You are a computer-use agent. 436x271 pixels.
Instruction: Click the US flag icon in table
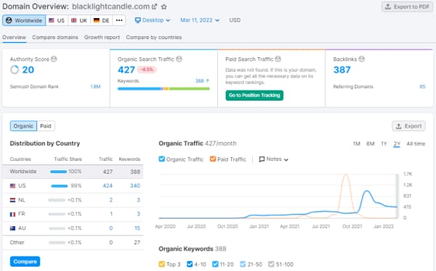13,185
